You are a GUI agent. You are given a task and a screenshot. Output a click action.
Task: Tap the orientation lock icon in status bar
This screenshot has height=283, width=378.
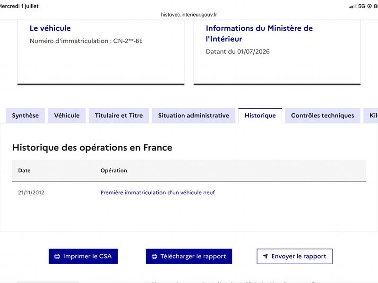369,6
